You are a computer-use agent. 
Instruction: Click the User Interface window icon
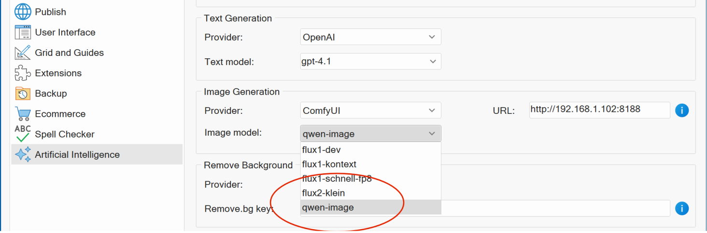click(x=23, y=32)
